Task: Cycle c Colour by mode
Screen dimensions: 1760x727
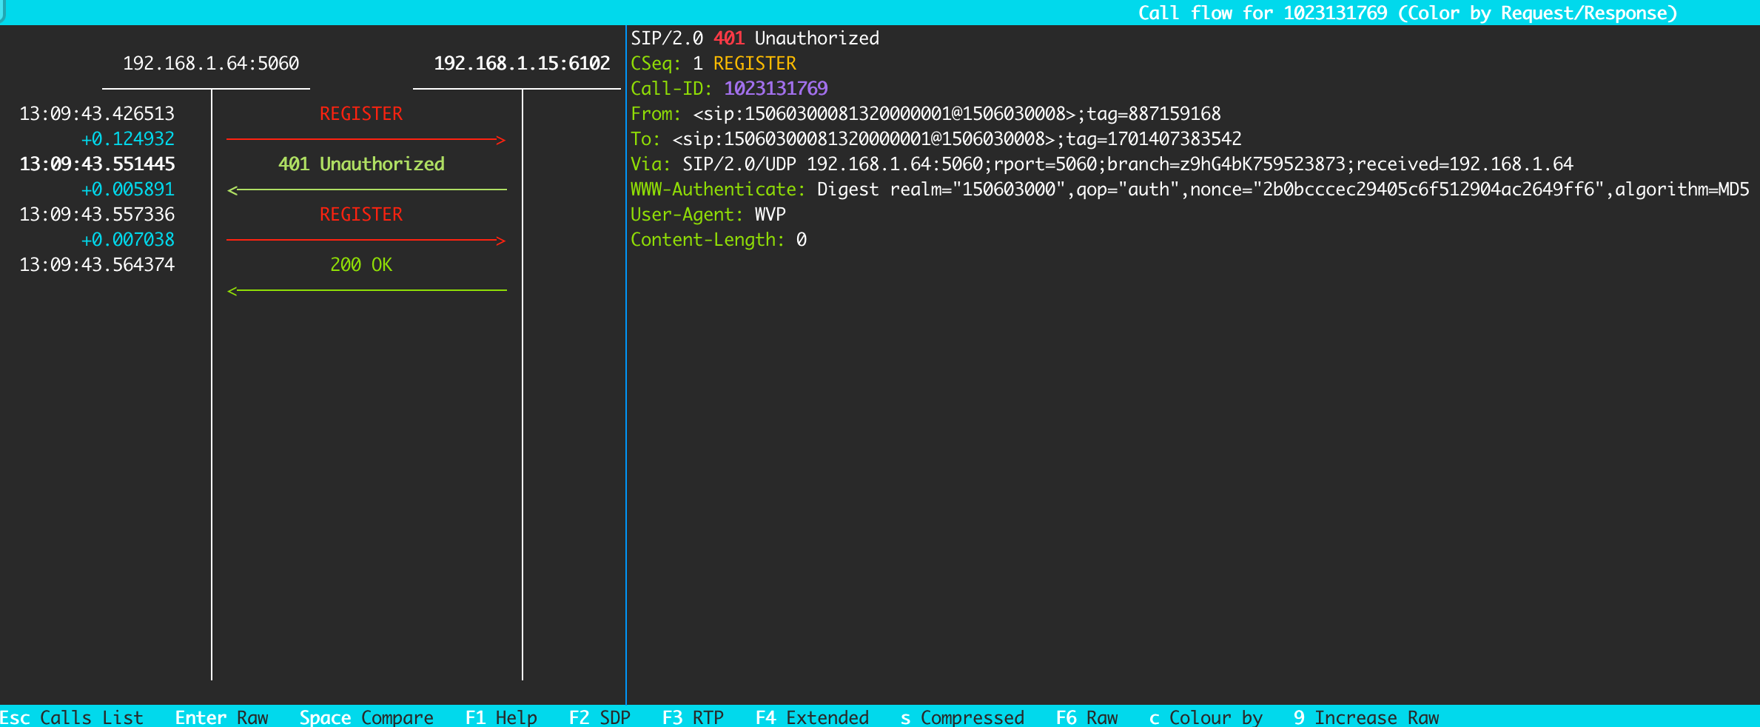Action: point(1206,717)
